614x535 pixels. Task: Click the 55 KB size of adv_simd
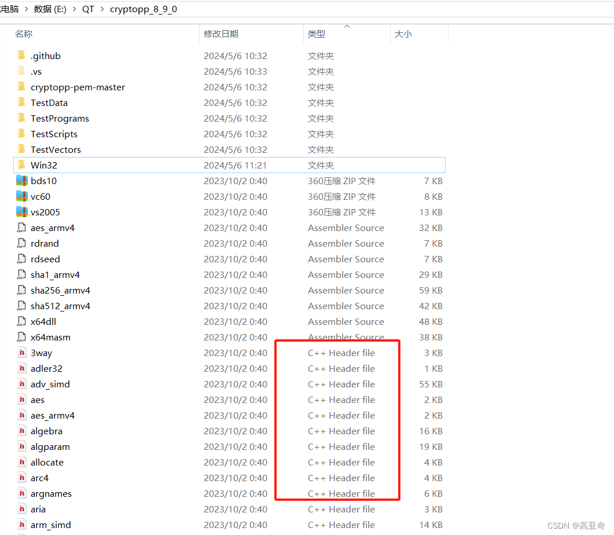(x=431, y=384)
